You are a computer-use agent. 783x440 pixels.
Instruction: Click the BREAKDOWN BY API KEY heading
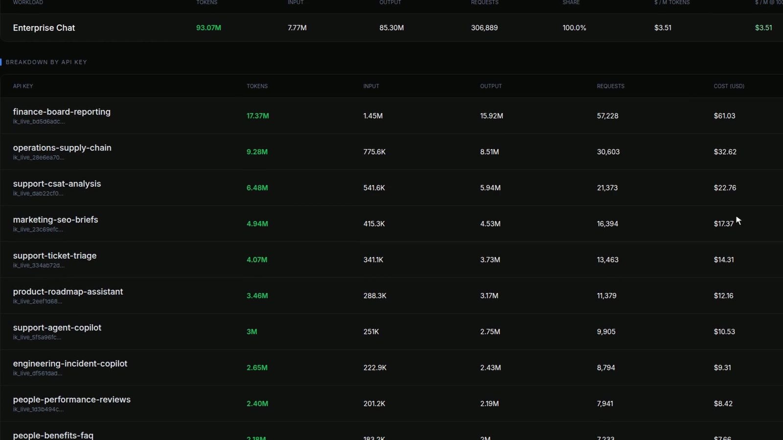pyautogui.click(x=46, y=62)
